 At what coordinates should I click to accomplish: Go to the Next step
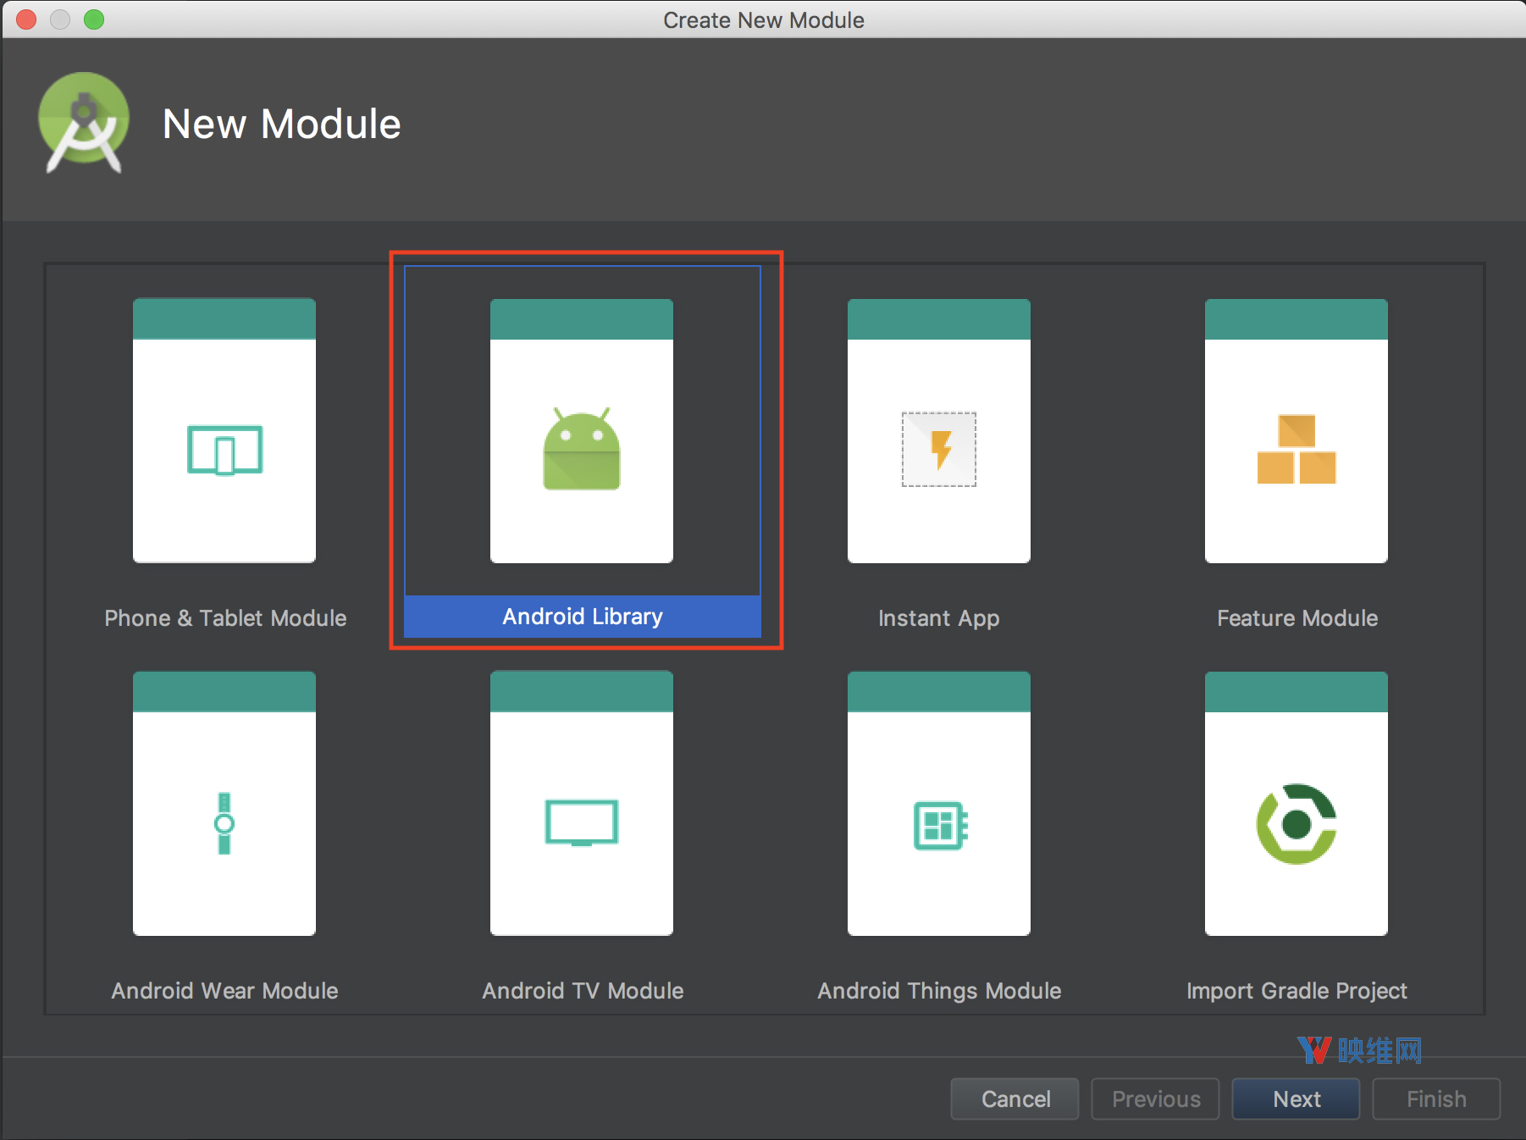tap(1296, 1098)
